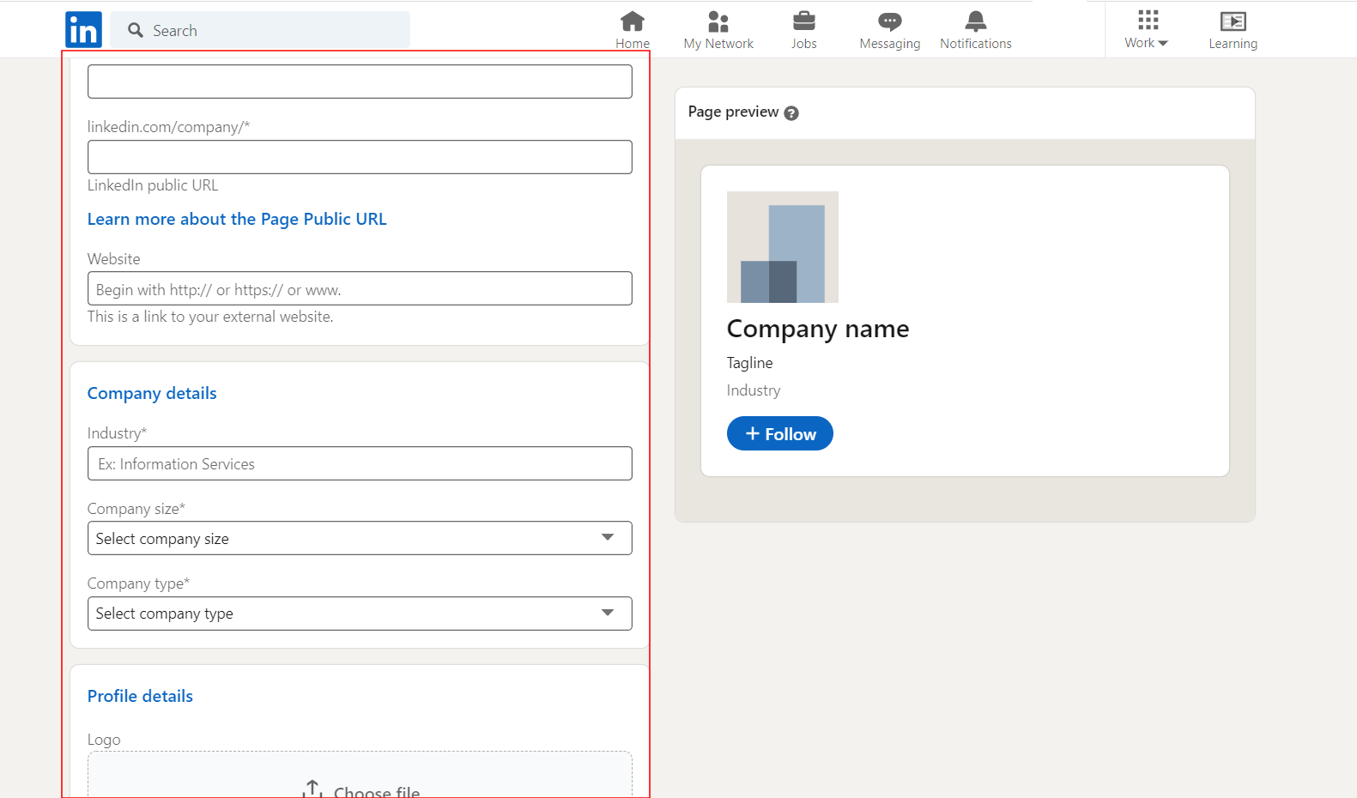
Task: Open Messaging speech bubble icon
Action: [x=890, y=21]
